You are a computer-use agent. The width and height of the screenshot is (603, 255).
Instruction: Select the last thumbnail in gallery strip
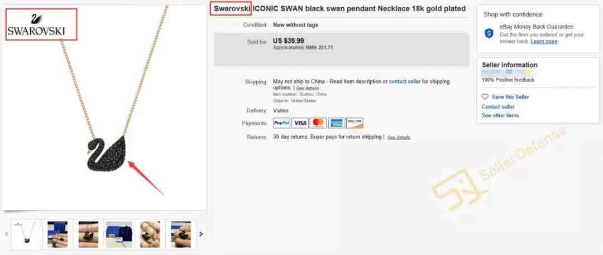click(x=181, y=234)
